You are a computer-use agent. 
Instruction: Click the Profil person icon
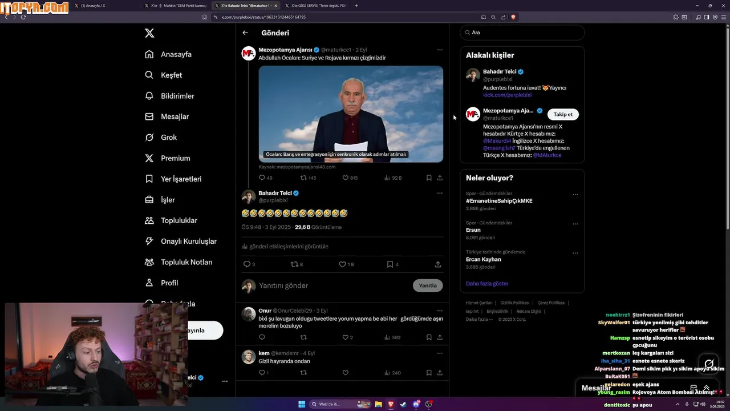point(149,283)
